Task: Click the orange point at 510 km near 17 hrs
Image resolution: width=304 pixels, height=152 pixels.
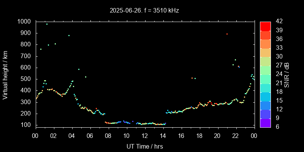Action: (192, 78)
